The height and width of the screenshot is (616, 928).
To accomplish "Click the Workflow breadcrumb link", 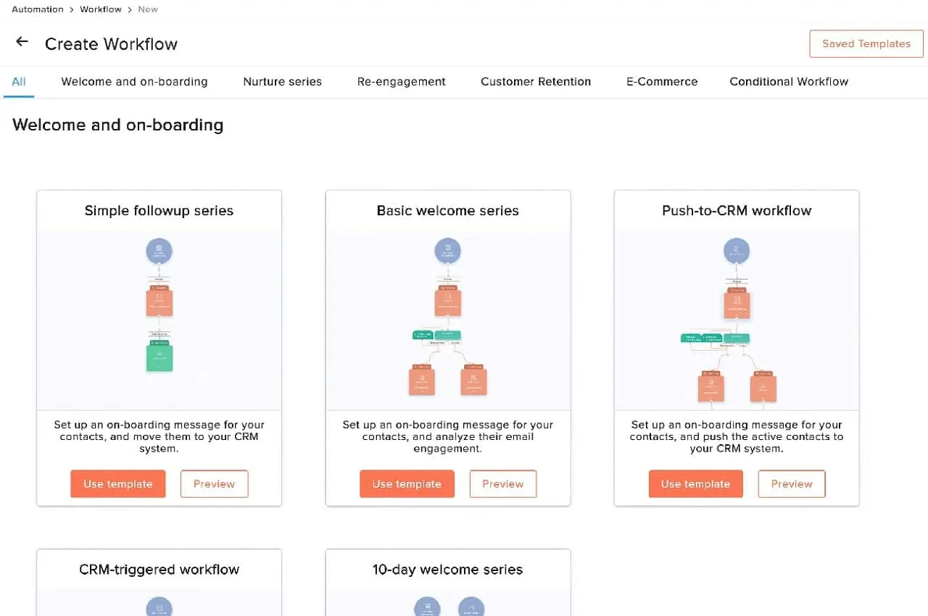I will click(101, 9).
